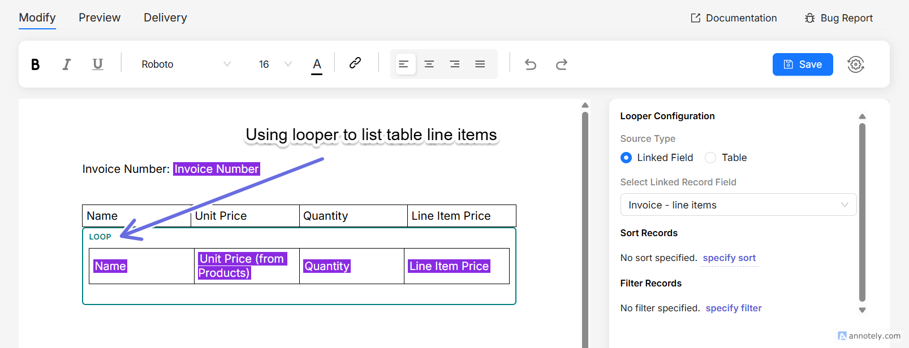Click the configuration panel's scroll down arrow
This screenshot has width=909, height=348.
click(x=862, y=310)
